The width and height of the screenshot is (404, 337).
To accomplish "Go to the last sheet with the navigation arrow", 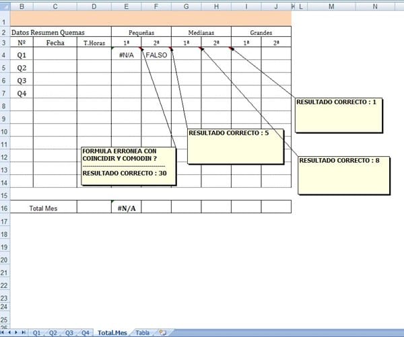I will coord(23,332).
